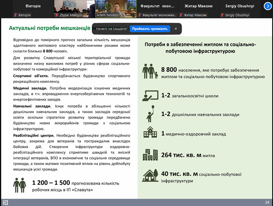The width and height of the screenshot is (273, 206).
Task: Select Вікторія participant tile
Action: coord(33,9)
